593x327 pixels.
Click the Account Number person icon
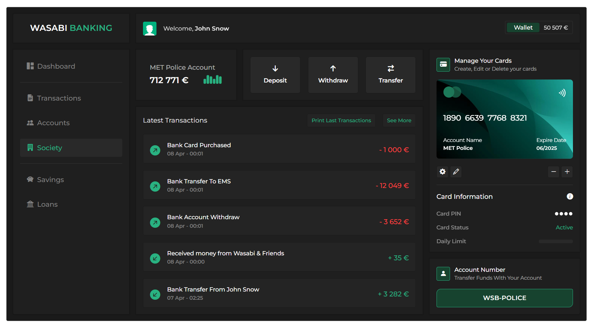coord(443,273)
